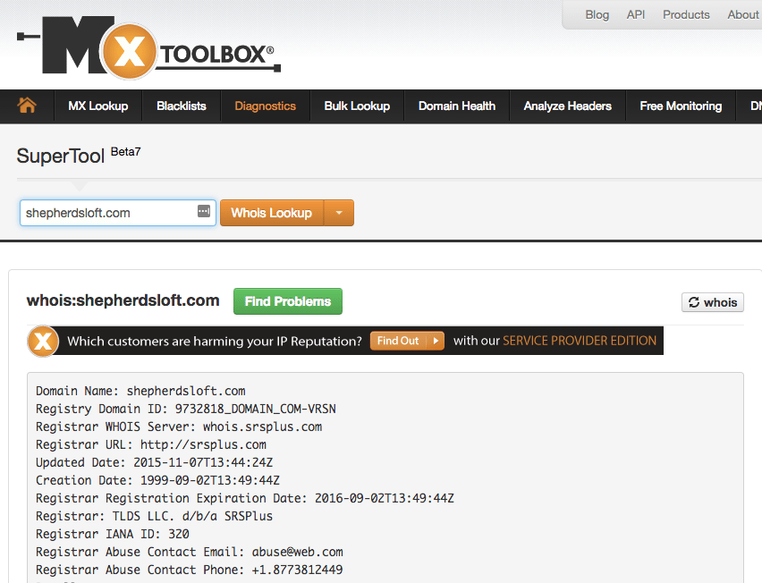Image resolution: width=762 pixels, height=583 pixels.
Task: Click the keyboard icon inside the search field
Action: pos(204,211)
